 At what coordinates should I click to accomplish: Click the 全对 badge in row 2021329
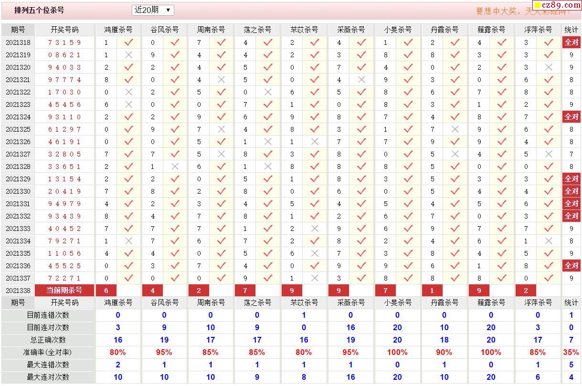tap(571, 179)
